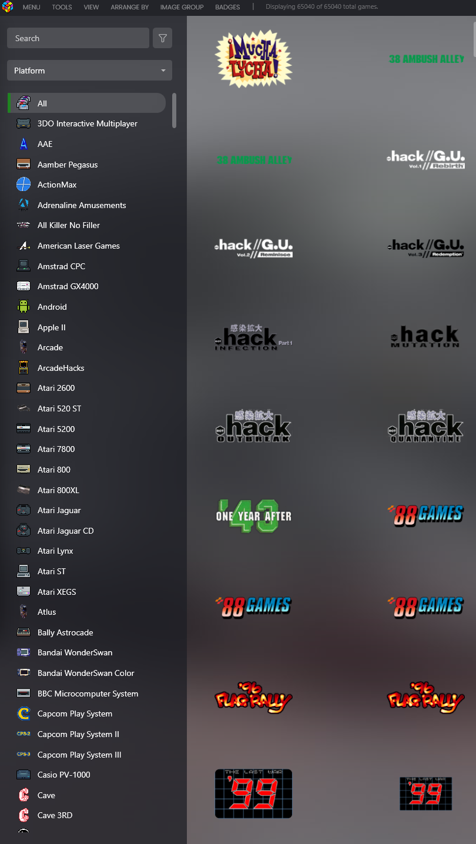The image size is (476, 844).
Task: Click the LaunchBox cube logo icon
Action: click(x=8, y=7)
